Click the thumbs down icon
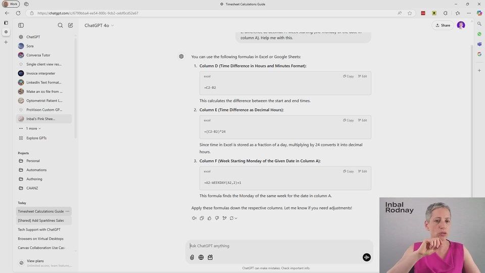The image size is (485, 273). click(217, 218)
